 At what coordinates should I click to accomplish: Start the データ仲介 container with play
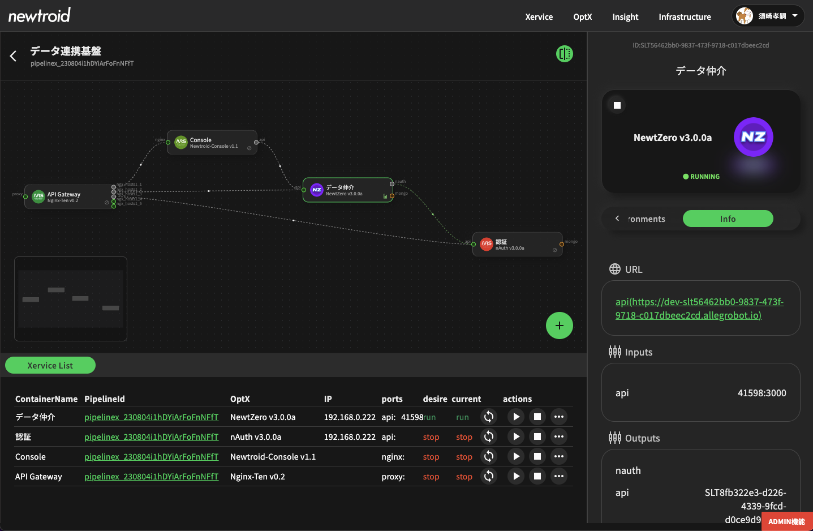[516, 417]
